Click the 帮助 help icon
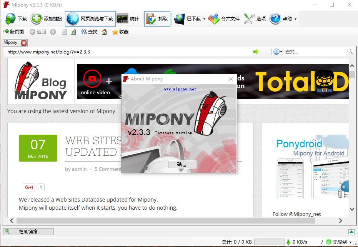Image resolution: width=358 pixels, height=247 pixels. point(275,19)
